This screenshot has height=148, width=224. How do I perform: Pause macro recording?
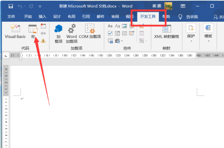[x=43, y=34]
